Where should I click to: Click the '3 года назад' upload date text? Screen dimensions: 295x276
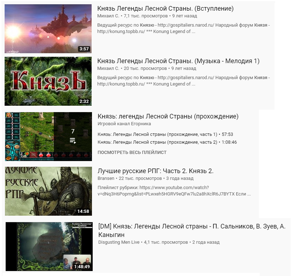tap(180, 178)
